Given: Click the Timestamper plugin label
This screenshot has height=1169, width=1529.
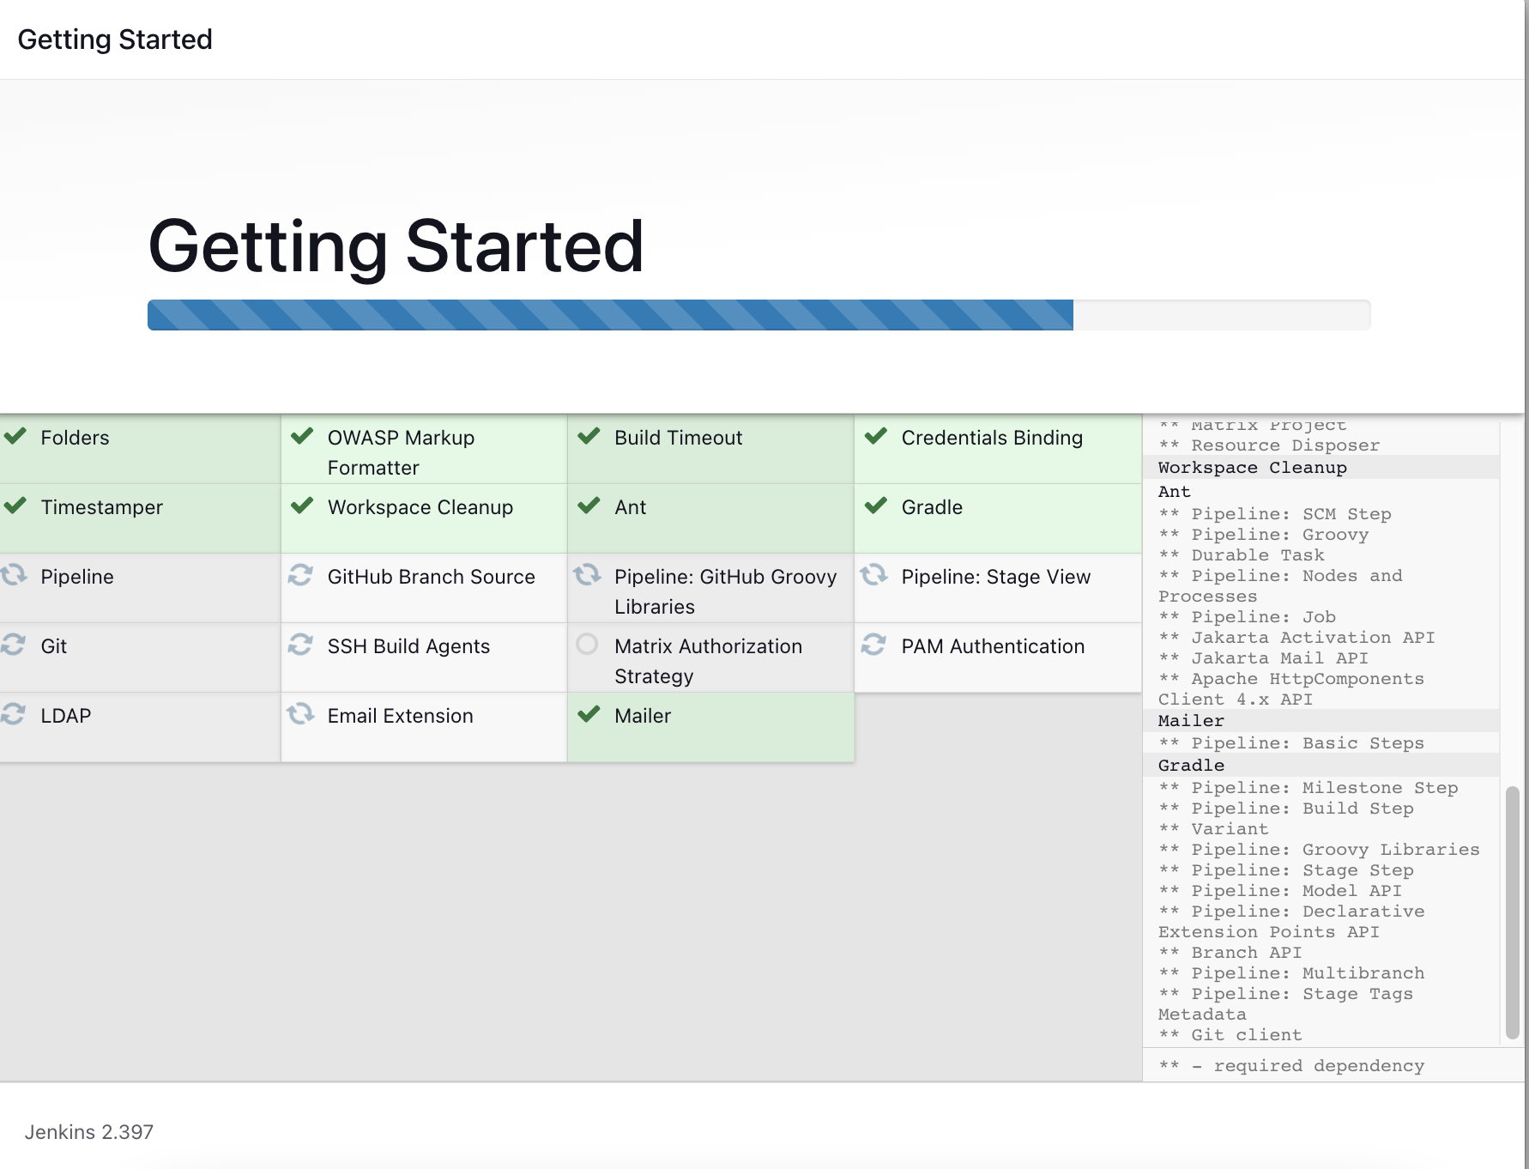Looking at the screenshot, I should click(101, 507).
